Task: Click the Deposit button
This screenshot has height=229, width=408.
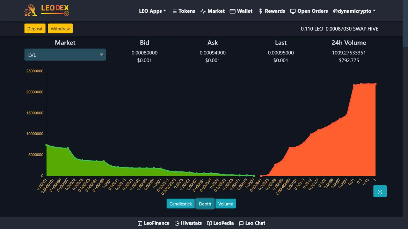Action: tap(35, 29)
